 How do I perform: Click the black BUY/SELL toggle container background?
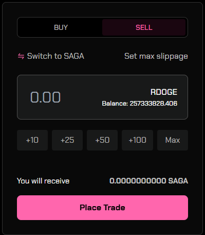tap(102, 18)
